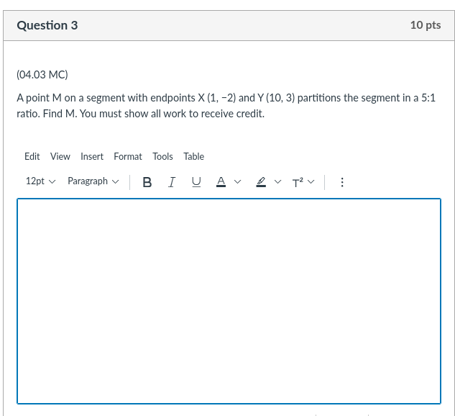Open the 12pt font size dropdown
The image size is (455, 416).
point(40,181)
